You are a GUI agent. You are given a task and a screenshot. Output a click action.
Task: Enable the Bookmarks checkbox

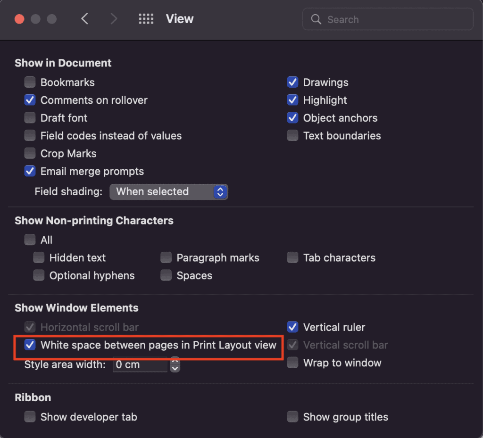pyautogui.click(x=30, y=83)
